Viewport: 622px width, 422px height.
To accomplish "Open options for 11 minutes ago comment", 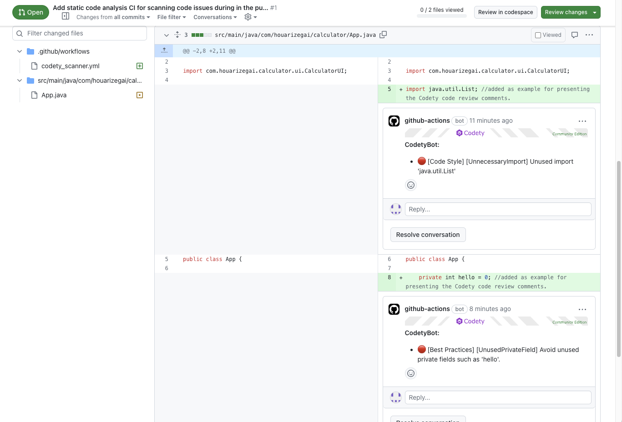I will tap(582, 121).
